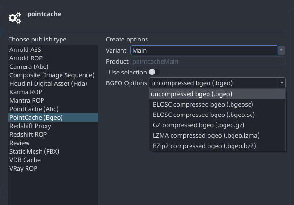Select Mantra ROP publish type
This screenshot has width=294, height=205.
(x=53, y=100)
